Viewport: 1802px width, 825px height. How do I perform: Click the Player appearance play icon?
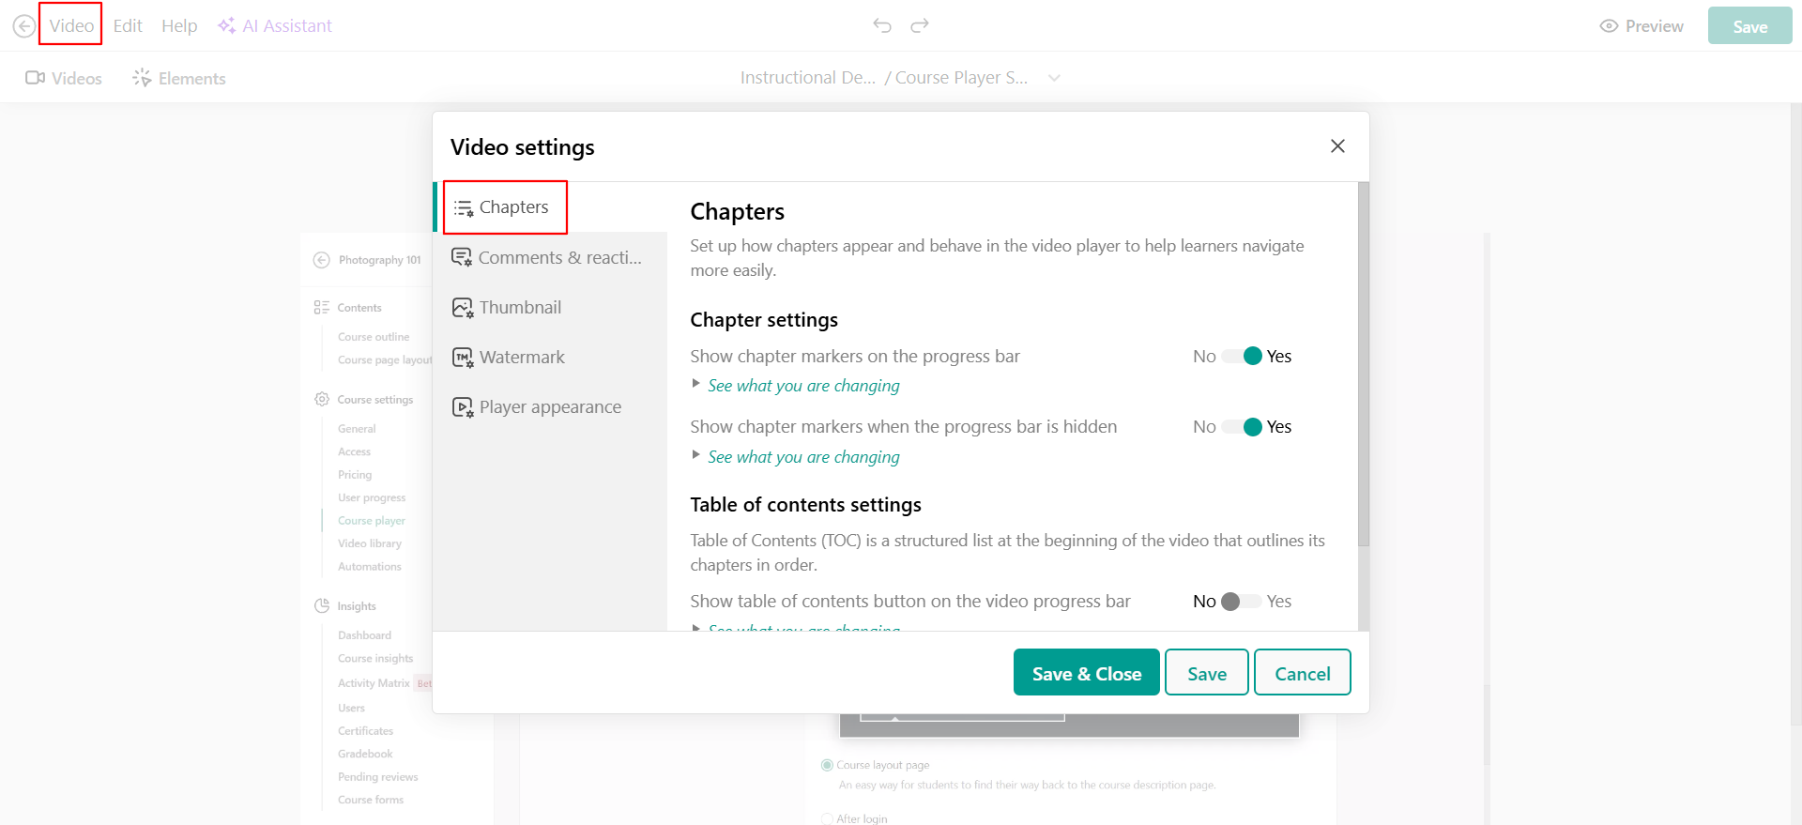point(463,407)
